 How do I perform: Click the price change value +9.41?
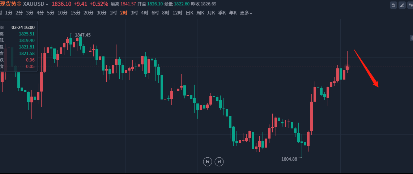pos(81,4)
